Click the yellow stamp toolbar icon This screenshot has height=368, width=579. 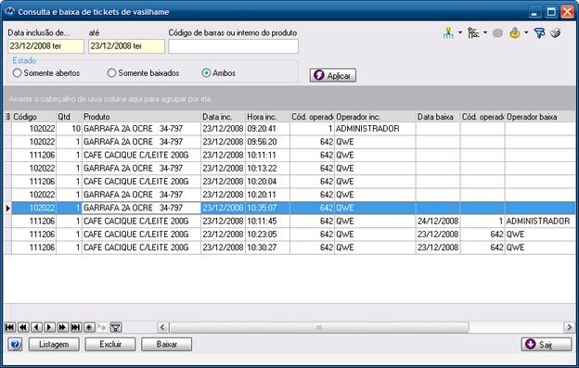pyautogui.click(x=515, y=33)
